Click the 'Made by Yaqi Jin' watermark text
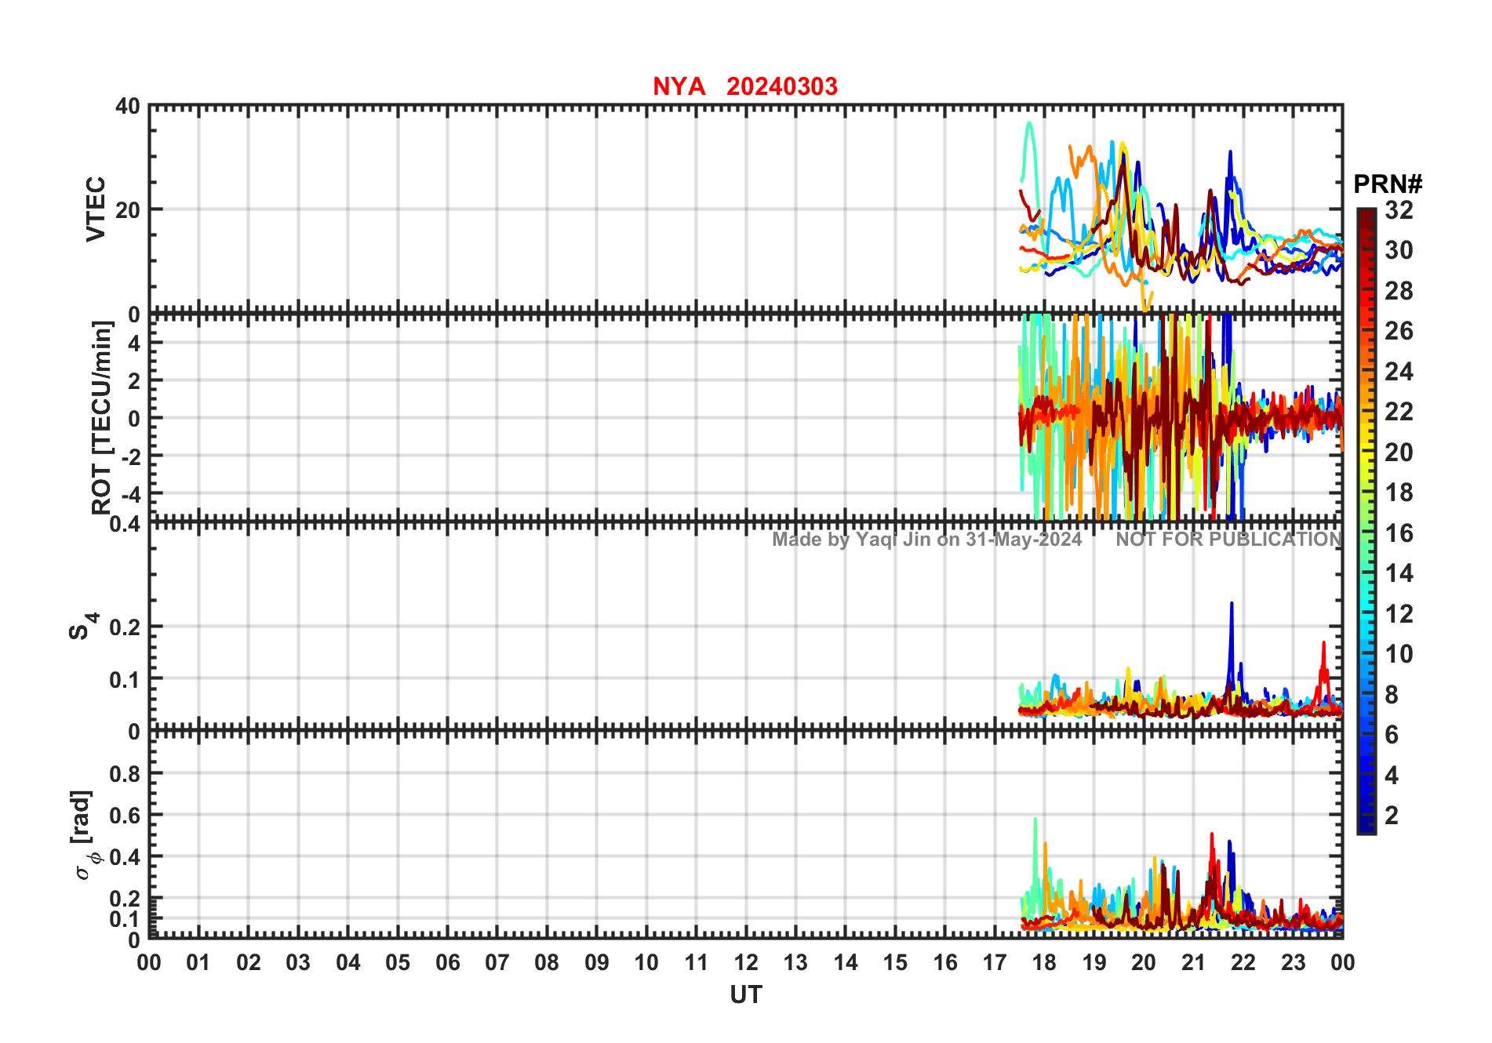Screen dimensions: 1492x1043 point(927,540)
